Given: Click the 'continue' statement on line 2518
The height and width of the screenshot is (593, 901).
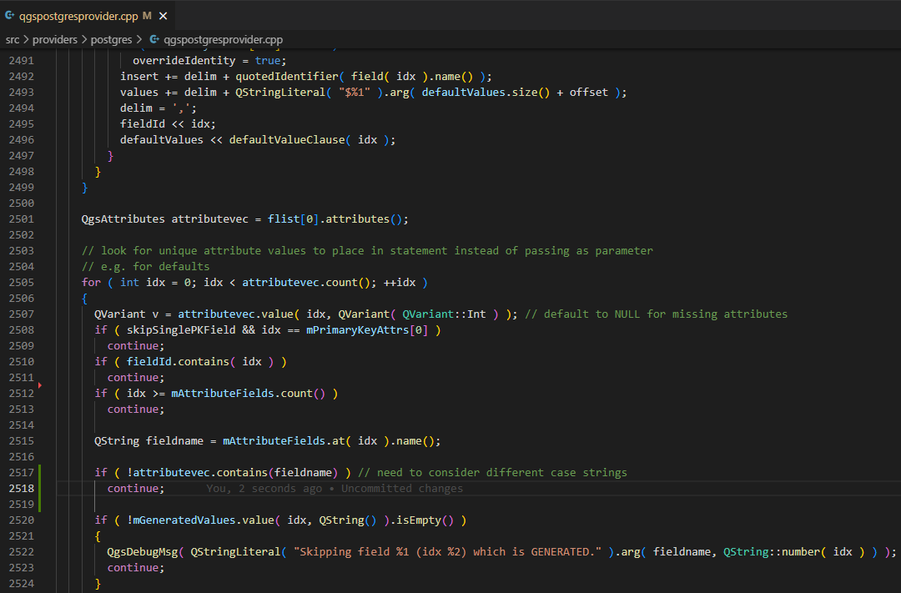Looking at the screenshot, I should click(x=136, y=489).
